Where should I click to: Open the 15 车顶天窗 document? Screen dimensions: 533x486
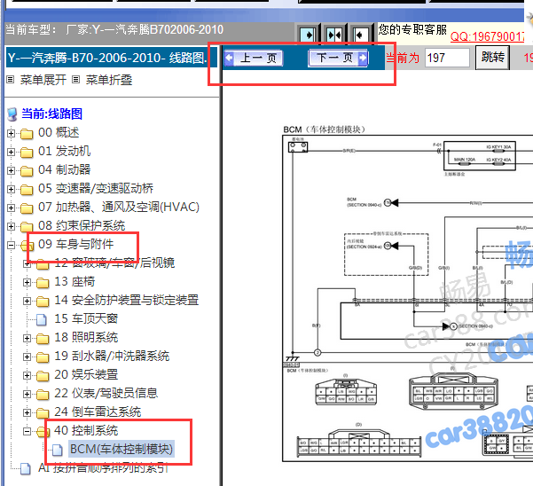[86, 318]
